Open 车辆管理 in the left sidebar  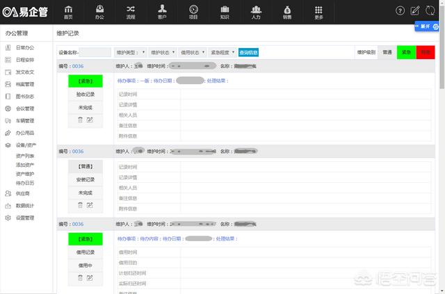[24, 120]
